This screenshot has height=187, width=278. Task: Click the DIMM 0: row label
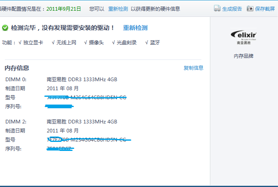click(x=16, y=80)
